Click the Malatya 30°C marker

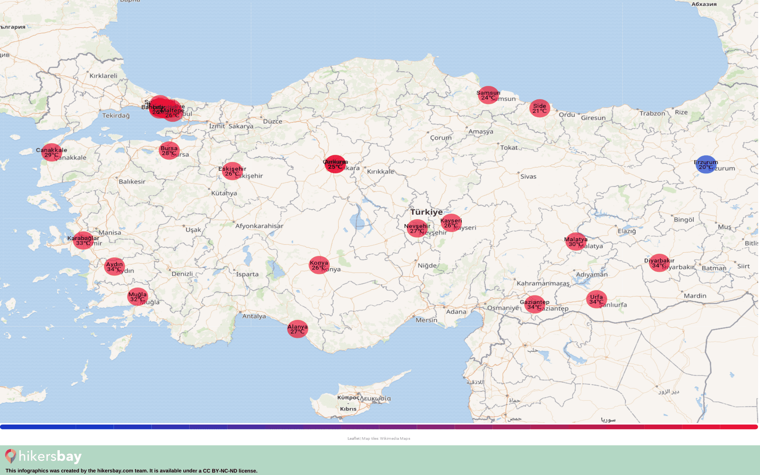point(576,242)
